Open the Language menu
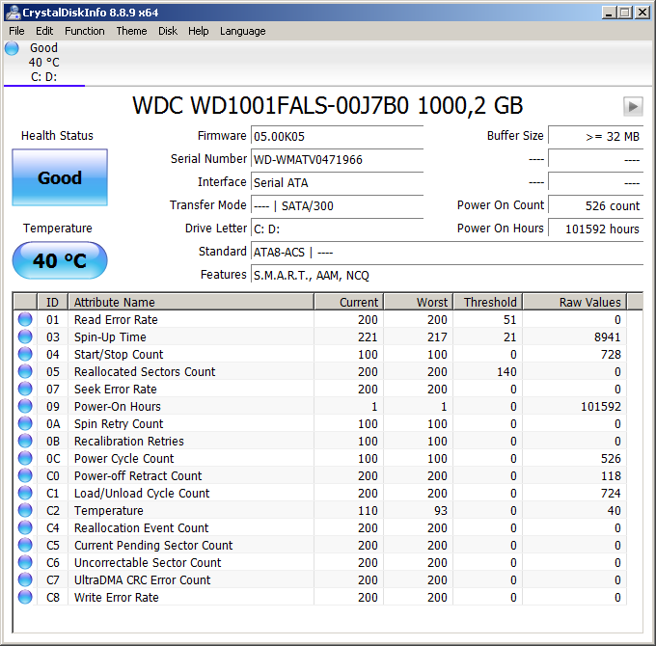This screenshot has height=646, width=656. click(243, 32)
